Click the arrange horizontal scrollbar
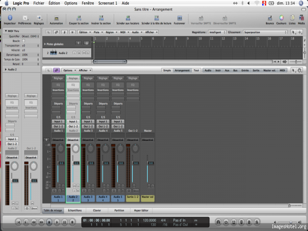This screenshot has height=231, width=308. (110, 62)
